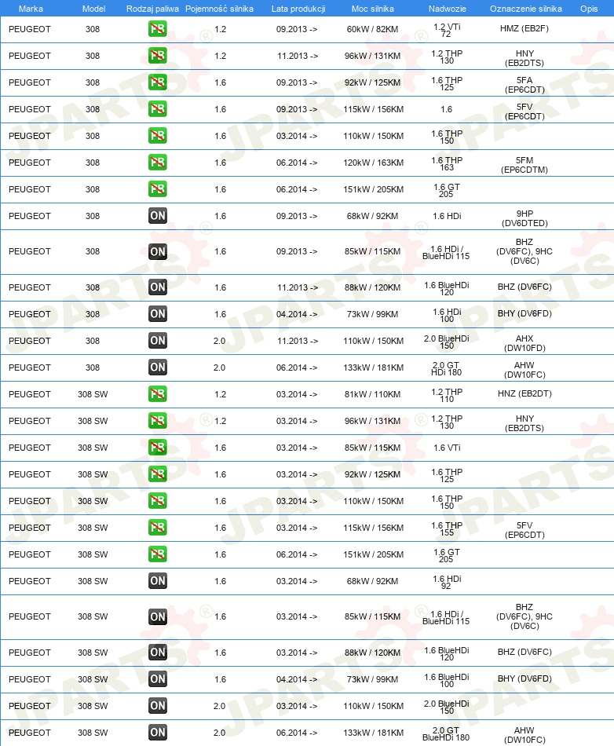Click petrol icon in 308 115kW / 156KM row
Image resolution: width=614 pixels, height=746 pixels.
click(157, 109)
